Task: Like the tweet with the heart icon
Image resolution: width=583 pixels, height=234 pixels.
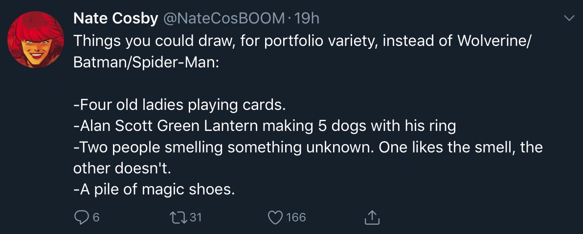Action: coord(276,216)
